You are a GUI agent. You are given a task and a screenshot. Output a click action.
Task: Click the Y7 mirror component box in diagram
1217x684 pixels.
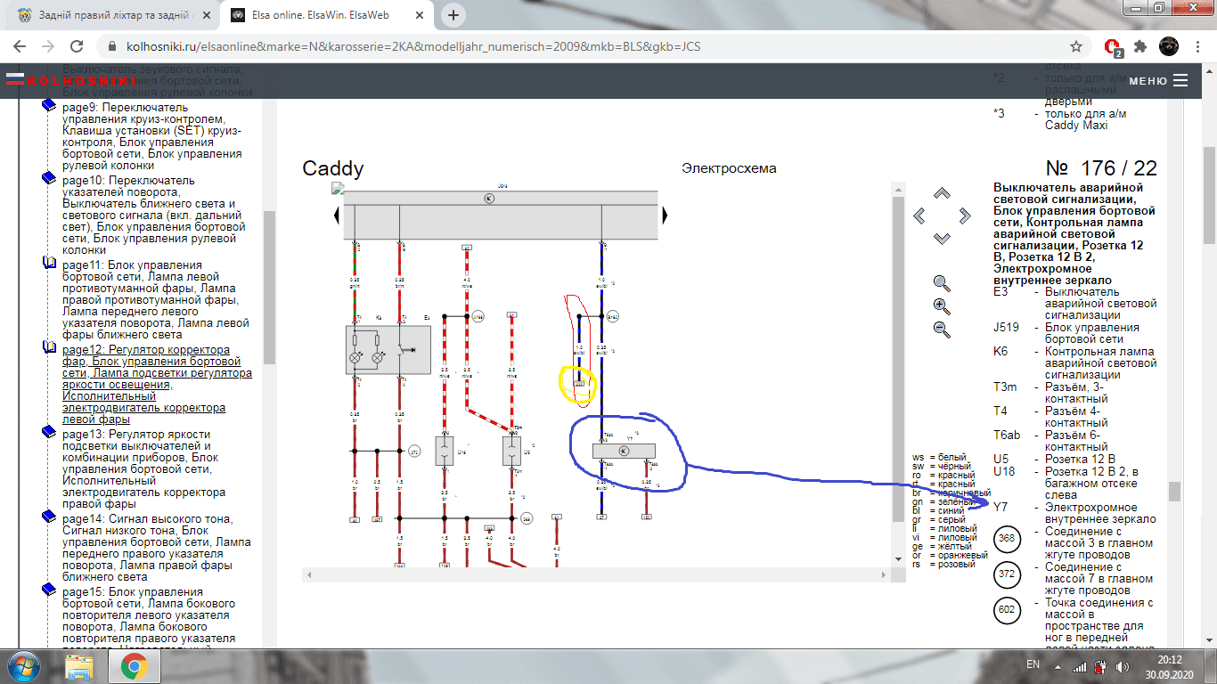pos(623,451)
